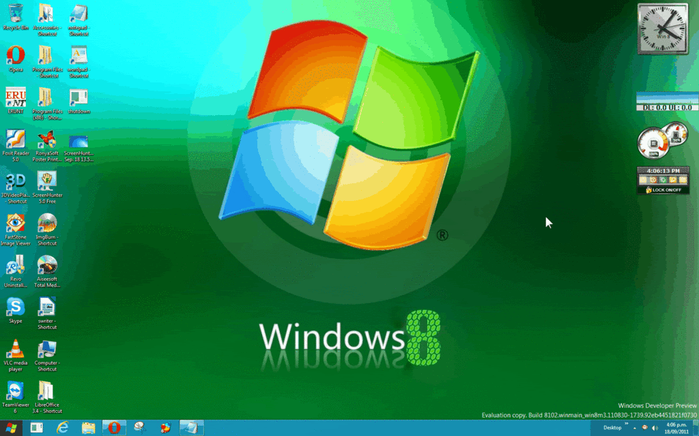Viewport: 699px width, 436px height.
Task: Click the green middle icon in the lock gadget
Action: point(663,180)
